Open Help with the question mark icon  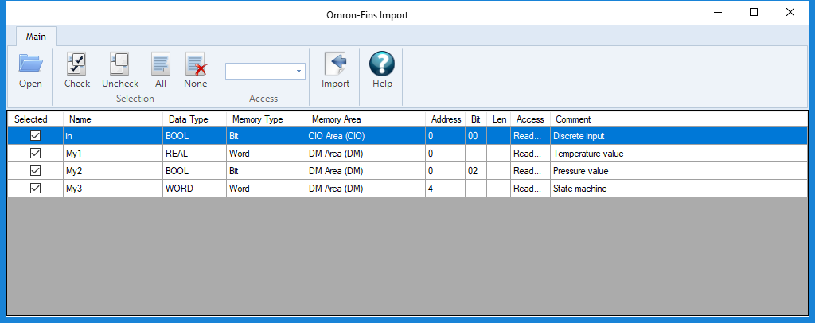tap(382, 64)
